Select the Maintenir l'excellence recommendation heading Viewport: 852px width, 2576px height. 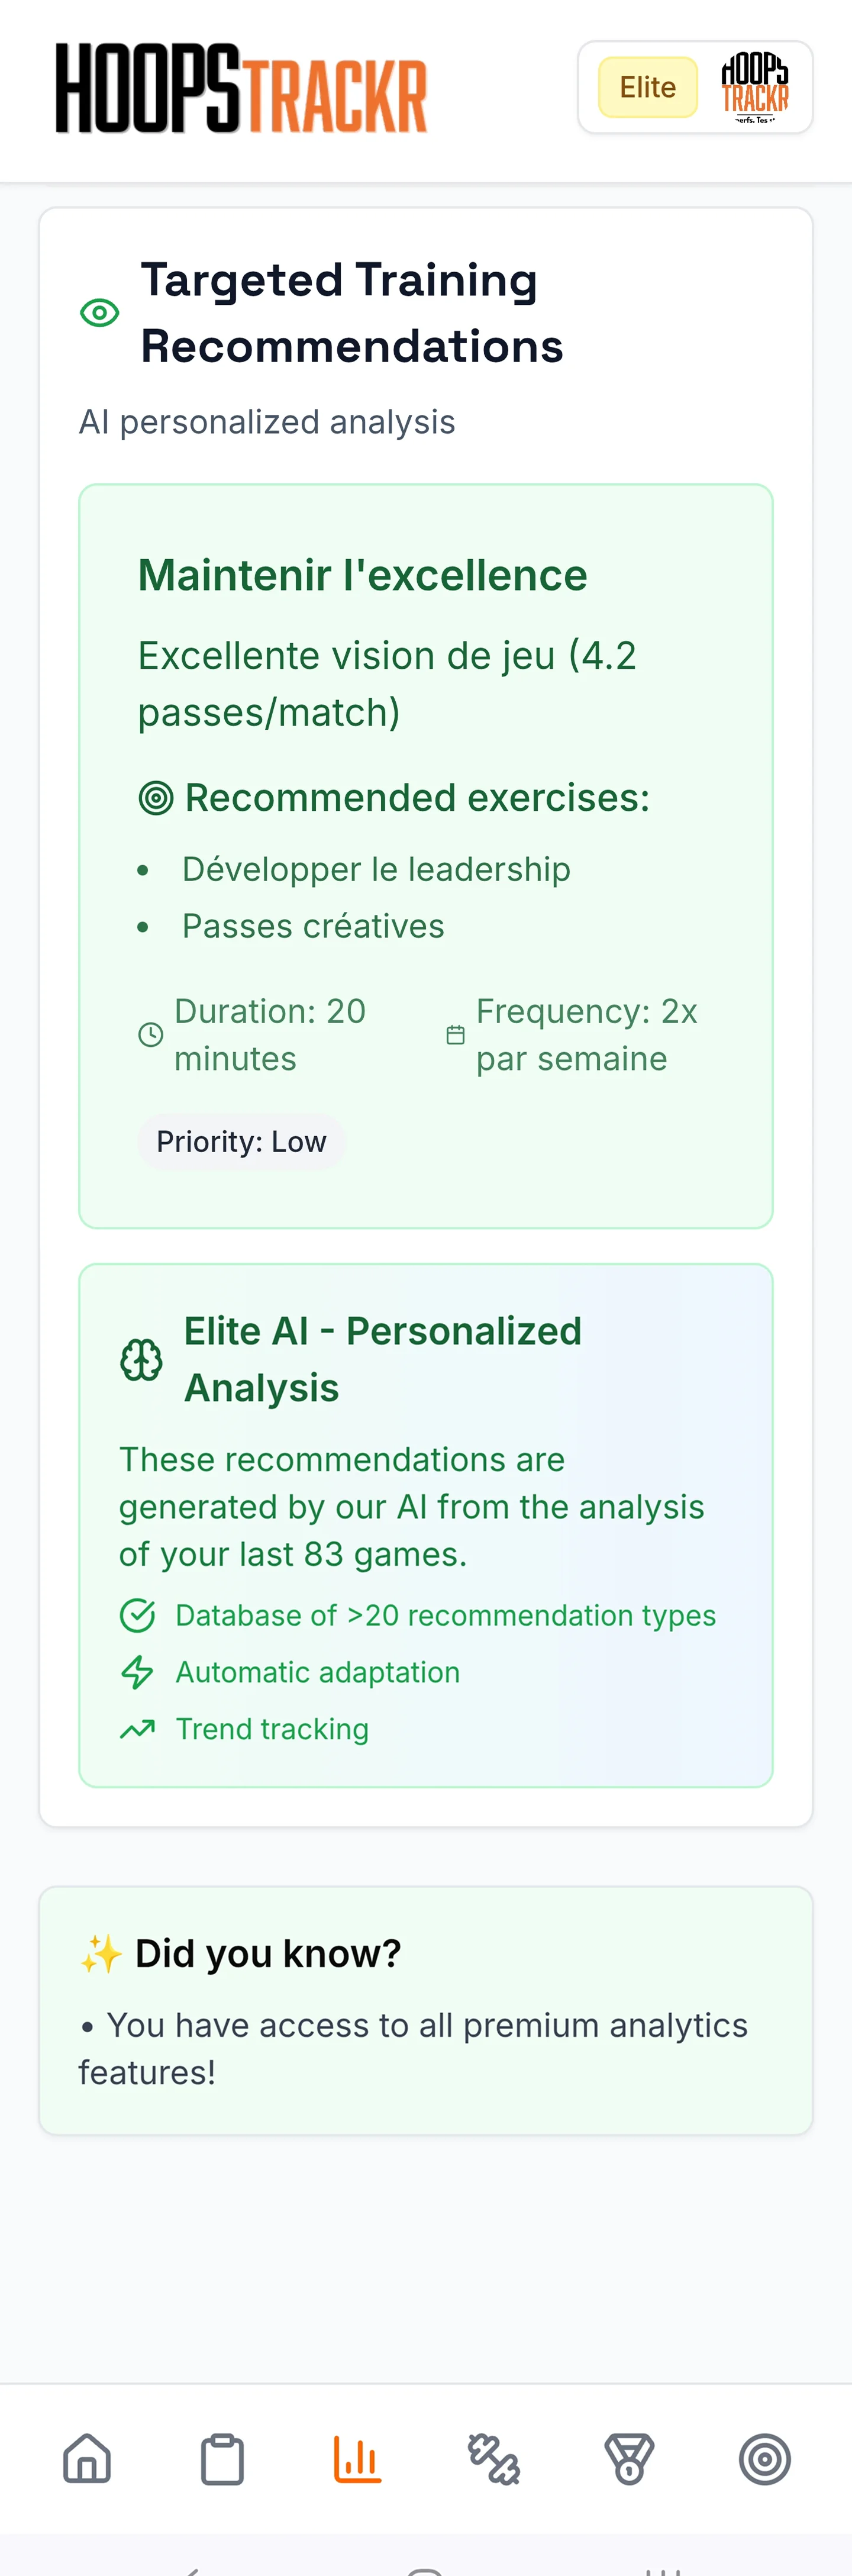[x=362, y=576]
